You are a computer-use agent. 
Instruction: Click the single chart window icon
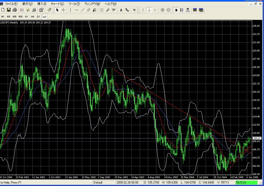tap(195, 10)
